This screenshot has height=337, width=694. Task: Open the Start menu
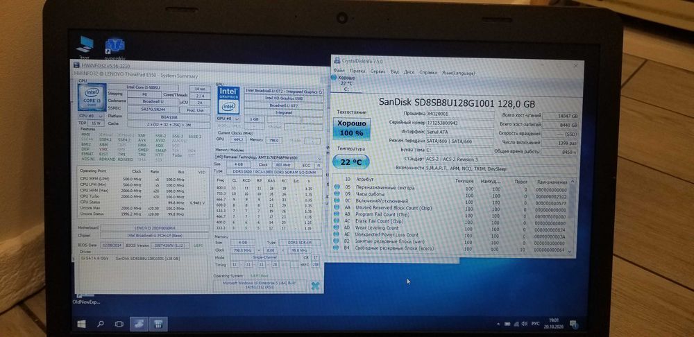click(81, 325)
